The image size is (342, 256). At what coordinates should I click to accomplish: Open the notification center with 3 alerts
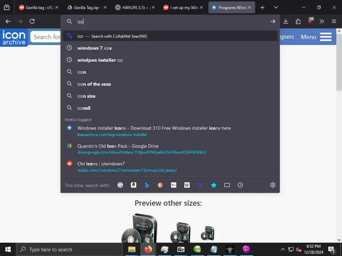click(x=332, y=249)
